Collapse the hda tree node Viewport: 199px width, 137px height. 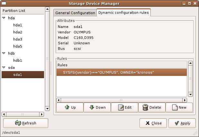[x=4, y=18]
